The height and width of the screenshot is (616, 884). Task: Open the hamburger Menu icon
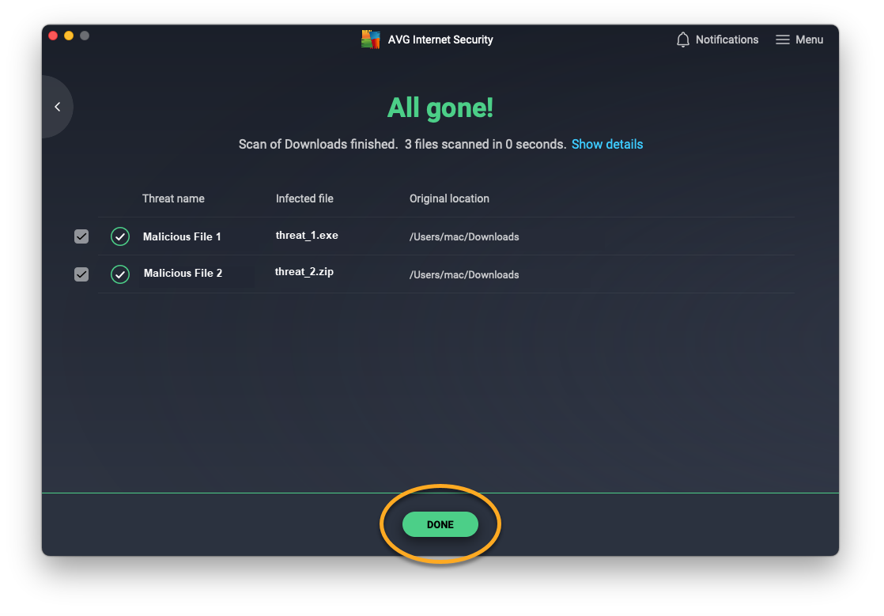782,40
